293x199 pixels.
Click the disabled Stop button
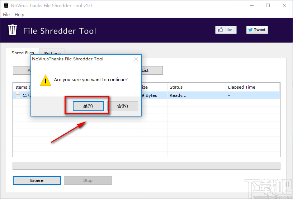point(88,180)
